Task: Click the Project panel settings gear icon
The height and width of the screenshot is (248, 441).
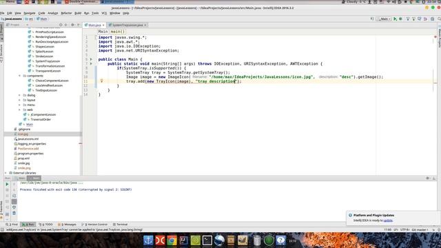Action: pos(72,25)
